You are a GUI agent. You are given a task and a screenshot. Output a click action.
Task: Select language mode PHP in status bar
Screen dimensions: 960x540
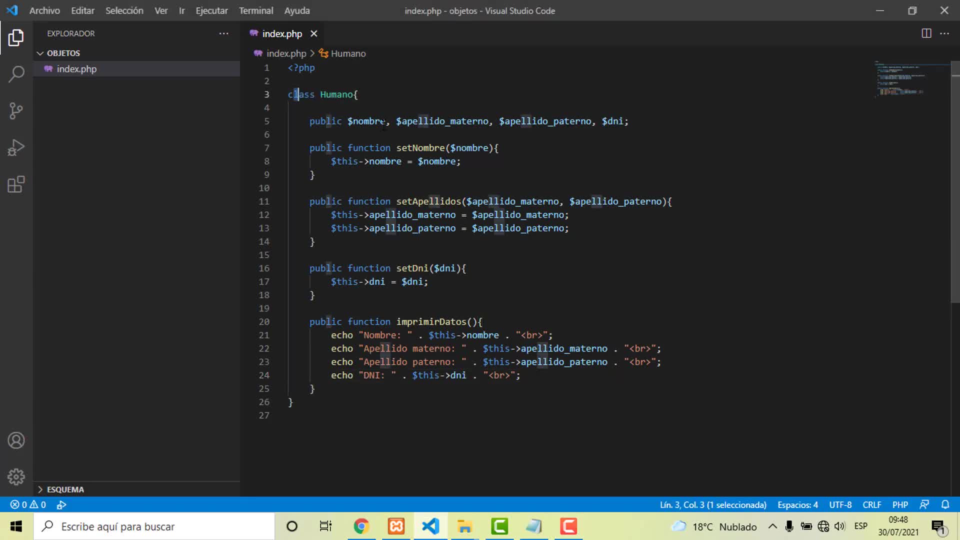[900, 504]
